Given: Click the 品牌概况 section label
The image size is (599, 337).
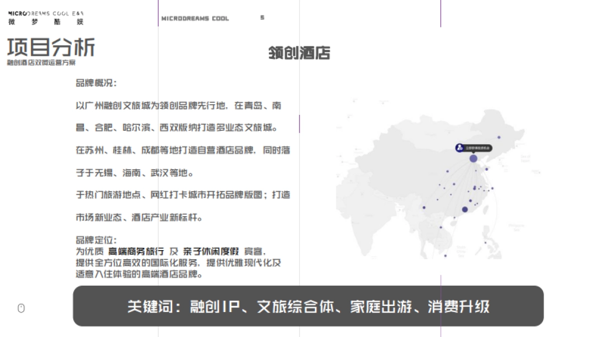Looking at the screenshot, I should click(96, 83).
